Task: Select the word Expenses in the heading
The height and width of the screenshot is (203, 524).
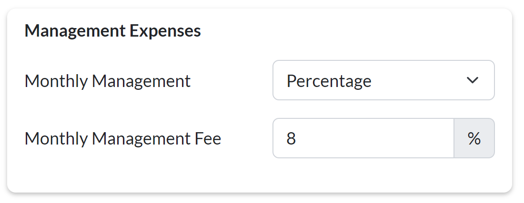Action: pos(169,31)
